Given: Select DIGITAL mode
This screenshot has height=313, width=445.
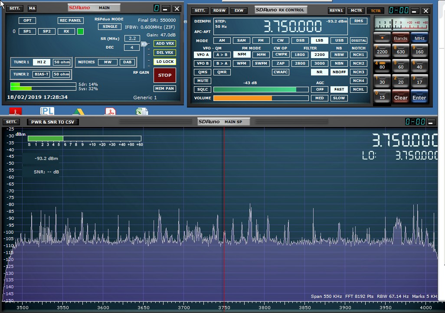Looking at the screenshot, I should [359, 41].
